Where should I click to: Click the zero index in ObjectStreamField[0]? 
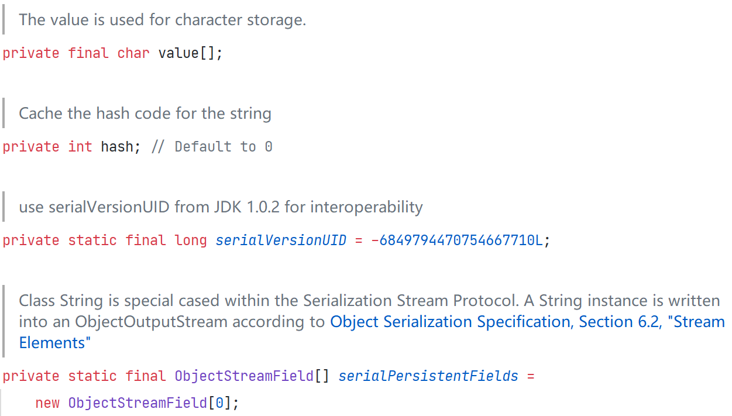tap(219, 403)
